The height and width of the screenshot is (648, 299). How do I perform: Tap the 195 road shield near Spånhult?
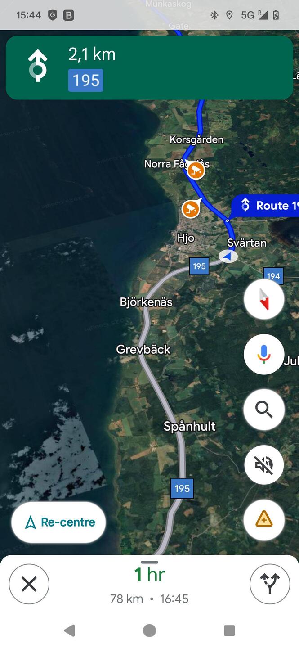182,489
